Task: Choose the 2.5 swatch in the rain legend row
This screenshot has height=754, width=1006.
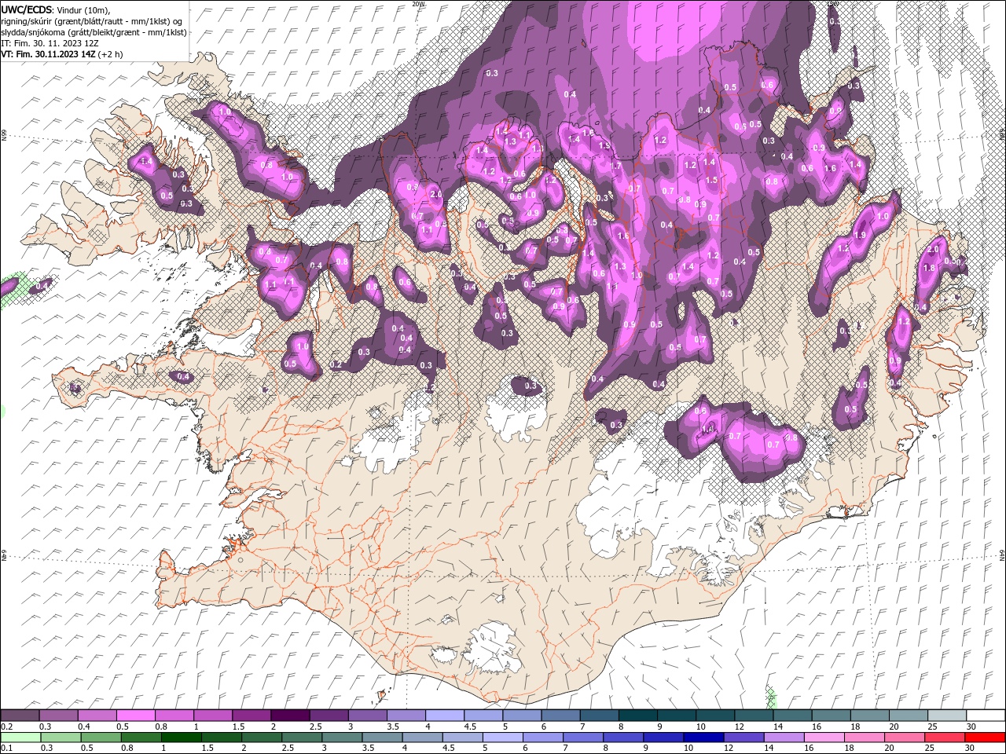Action: click(302, 738)
